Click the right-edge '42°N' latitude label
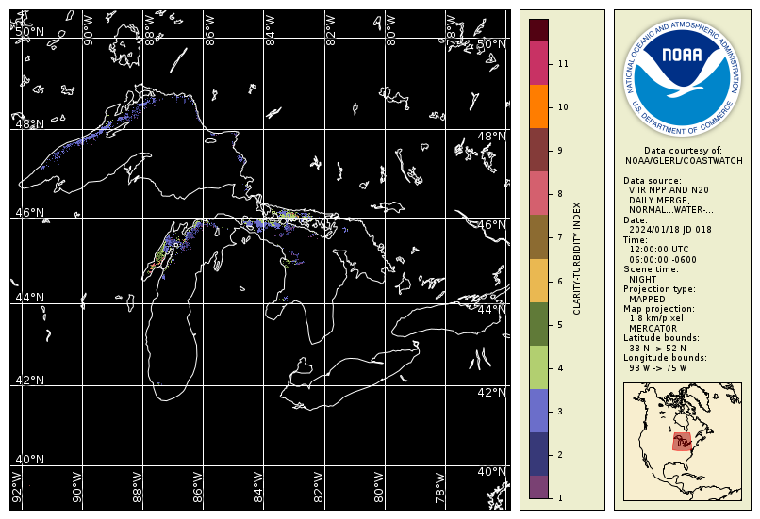The width and height of the screenshot is (760, 519). point(491,393)
